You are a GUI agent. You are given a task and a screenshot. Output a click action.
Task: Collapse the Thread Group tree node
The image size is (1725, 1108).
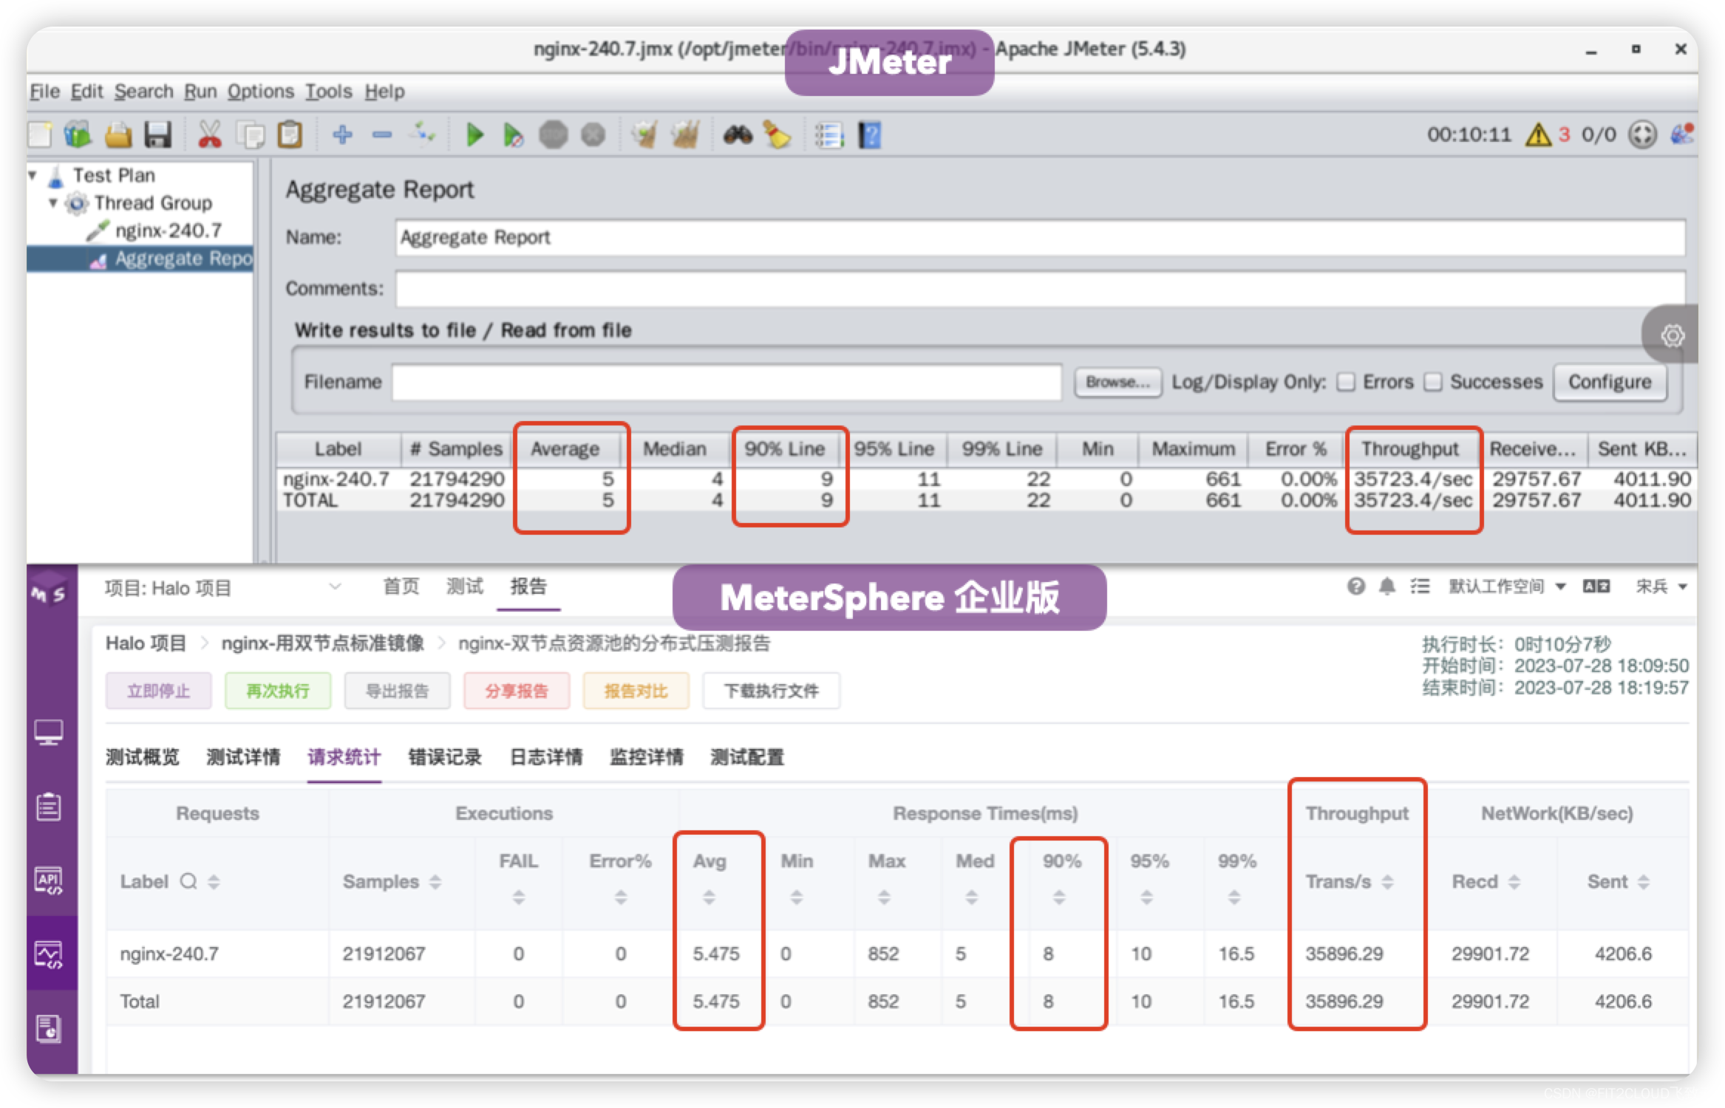pyautogui.click(x=53, y=202)
